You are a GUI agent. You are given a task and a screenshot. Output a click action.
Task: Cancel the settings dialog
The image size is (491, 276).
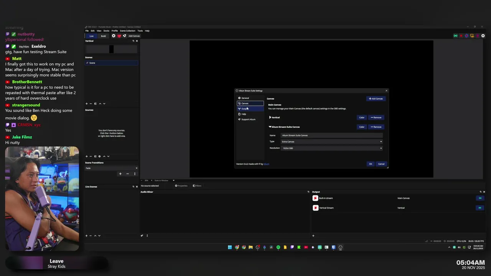point(381,164)
